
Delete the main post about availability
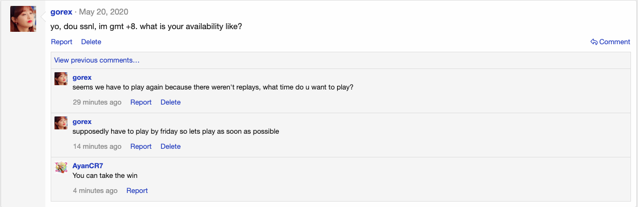point(91,42)
